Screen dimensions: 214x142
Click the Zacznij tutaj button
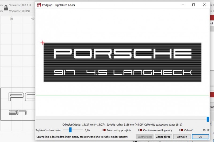tap(145, 137)
